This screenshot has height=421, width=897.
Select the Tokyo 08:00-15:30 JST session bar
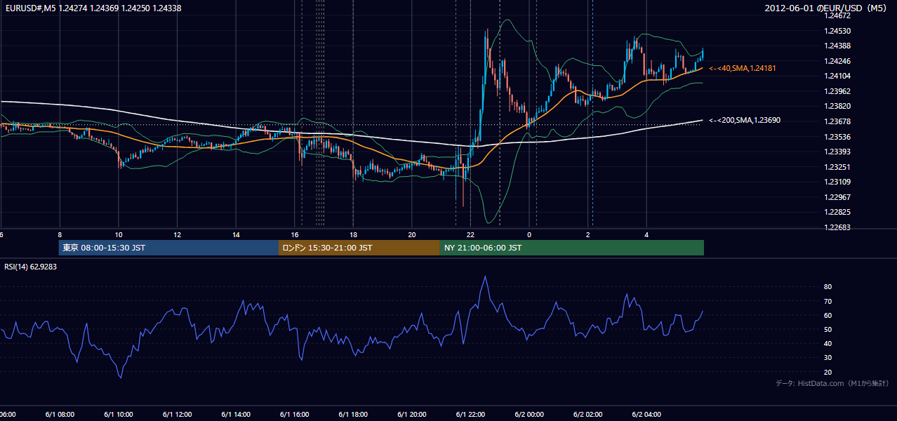[x=168, y=248]
